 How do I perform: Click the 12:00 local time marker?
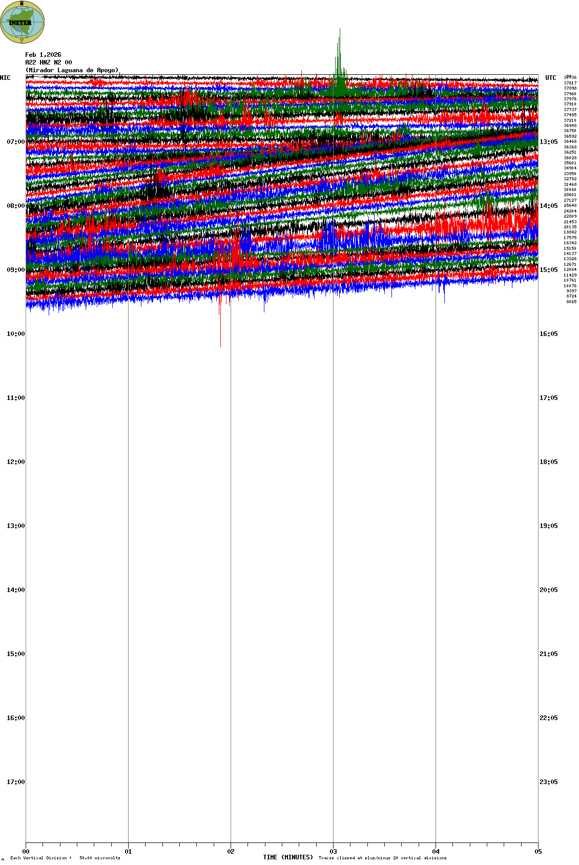click(15, 462)
